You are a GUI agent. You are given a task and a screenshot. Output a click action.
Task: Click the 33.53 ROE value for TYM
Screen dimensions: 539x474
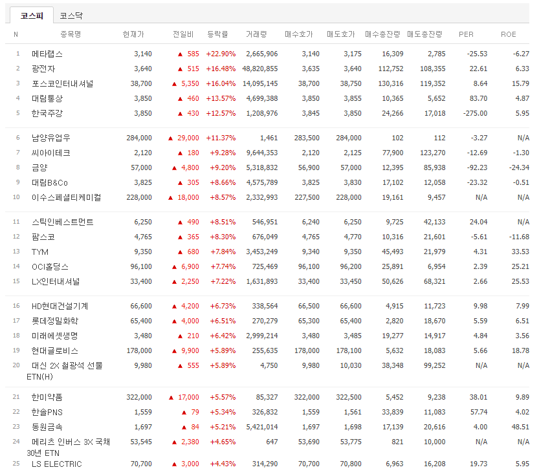(x=520, y=252)
